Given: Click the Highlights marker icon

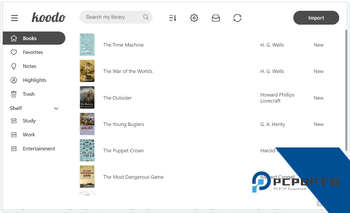Looking at the screenshot, I should 14,80.
